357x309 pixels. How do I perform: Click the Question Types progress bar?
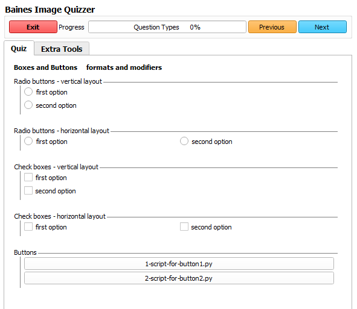(x=167, y=27)
